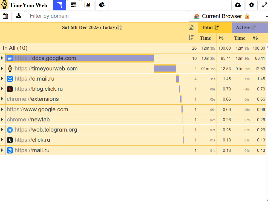Screen dimensions: 268x202
Task: Sort rows alphabetically by domain A-Z icon
Action: (x=119, y=27)
